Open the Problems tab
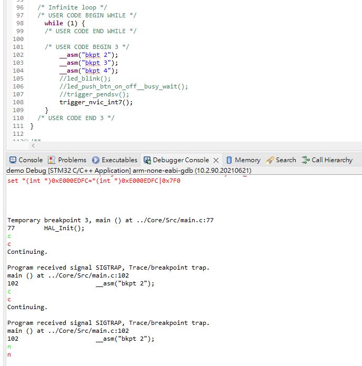Image resolution: width=362 pixels, height=366 pixels. tap(67, 160)
